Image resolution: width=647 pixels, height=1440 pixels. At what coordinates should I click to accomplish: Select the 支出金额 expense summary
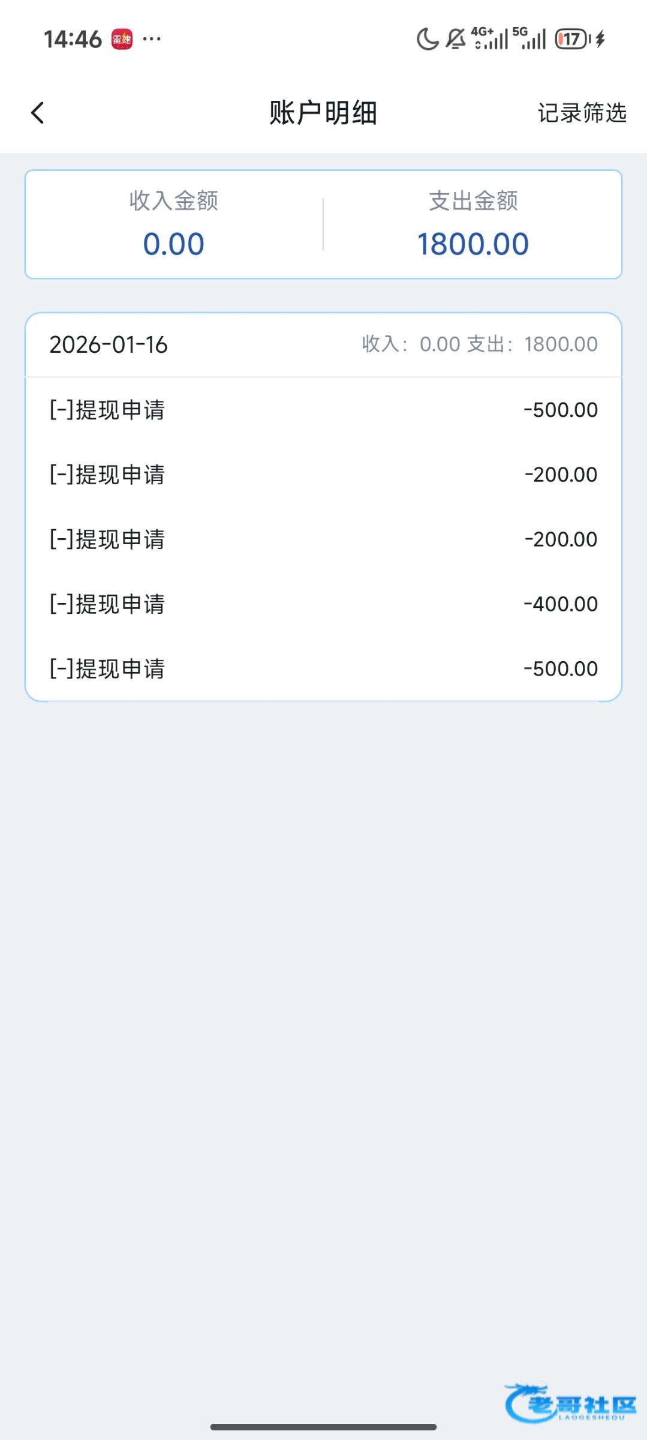click(x=473, y=200)
